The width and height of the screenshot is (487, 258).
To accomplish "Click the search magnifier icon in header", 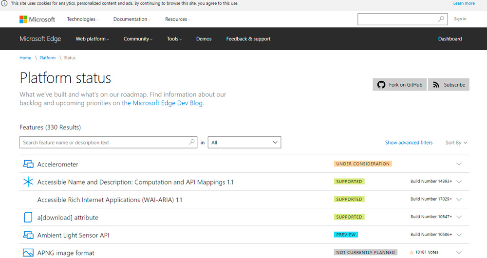I will [x=441, y=19].
